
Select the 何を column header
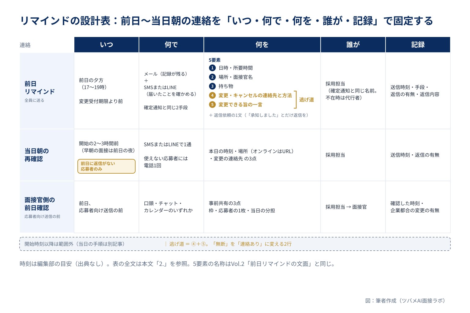pyautogui.click(x=262, y=45)
